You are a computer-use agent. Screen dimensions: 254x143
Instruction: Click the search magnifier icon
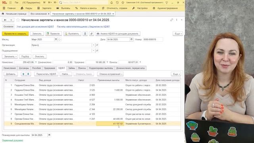(x=61, y=3)
